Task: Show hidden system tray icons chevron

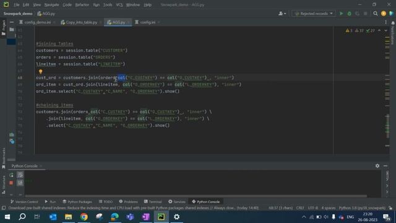Action: coord(304,217)
